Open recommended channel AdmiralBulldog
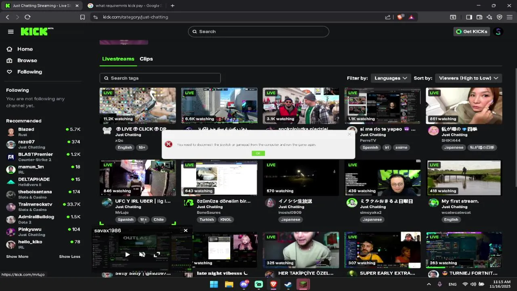 point(43,219)
